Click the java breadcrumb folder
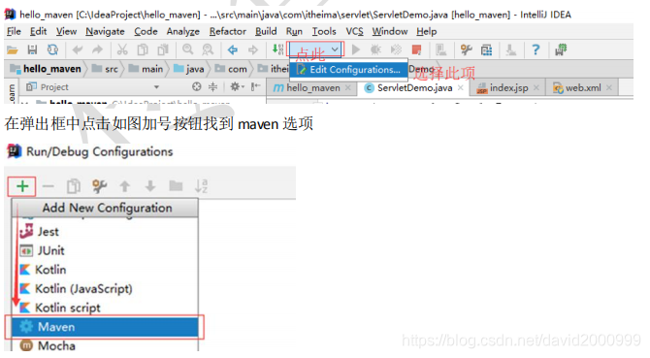The height and width of the screenshot is (358, 650). point(188,69)
